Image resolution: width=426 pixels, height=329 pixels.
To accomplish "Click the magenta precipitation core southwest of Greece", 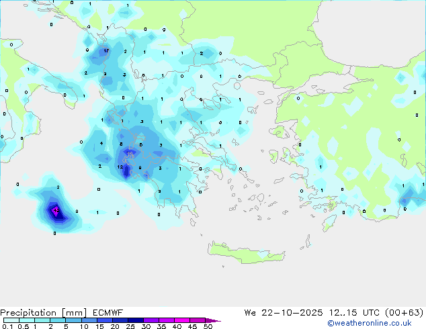I will pyautogui.click(x=56, y=211).
